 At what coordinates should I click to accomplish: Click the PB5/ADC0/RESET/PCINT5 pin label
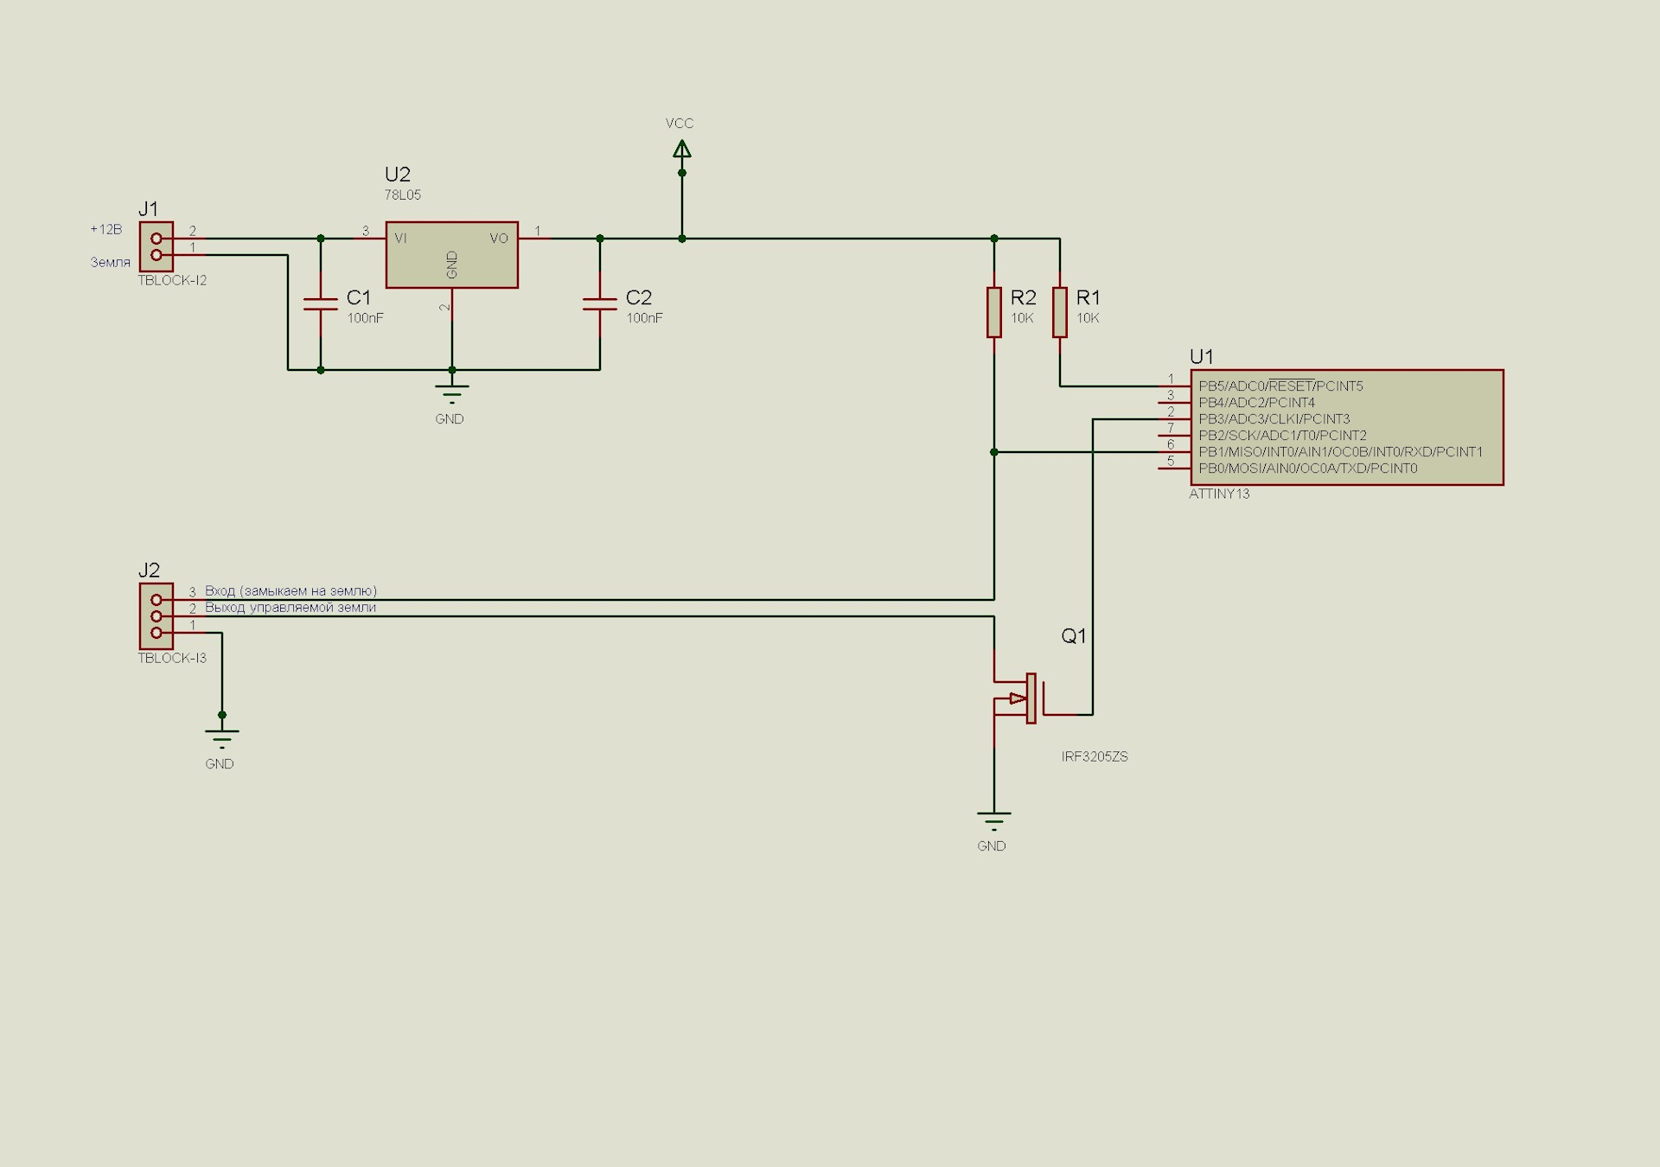pyautogui.click(x=1280, y=386)
